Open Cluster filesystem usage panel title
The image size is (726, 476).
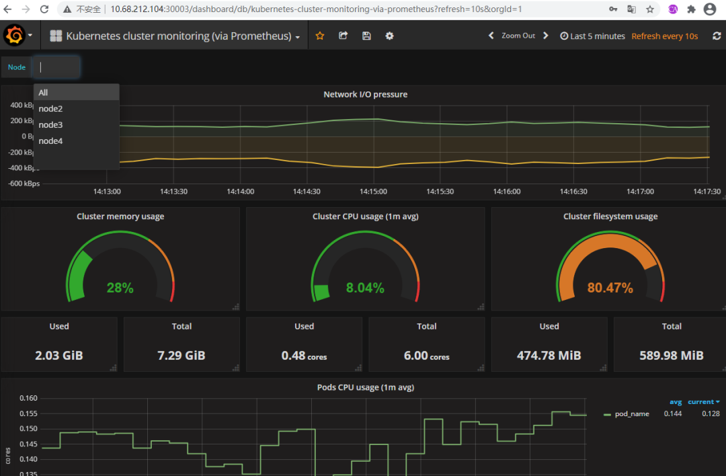coord(610,216)
